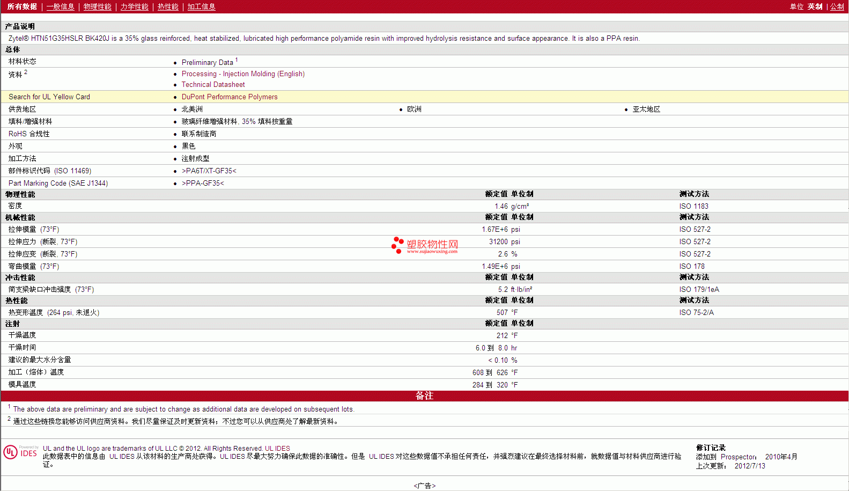Click the impact strength value 5.2

pos(503,290)
